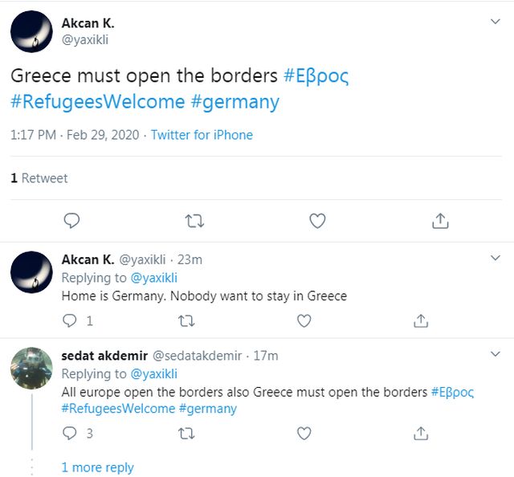
Task: Click reply icon on 'Home is Germany' tweet
Action: pos(71,320)
